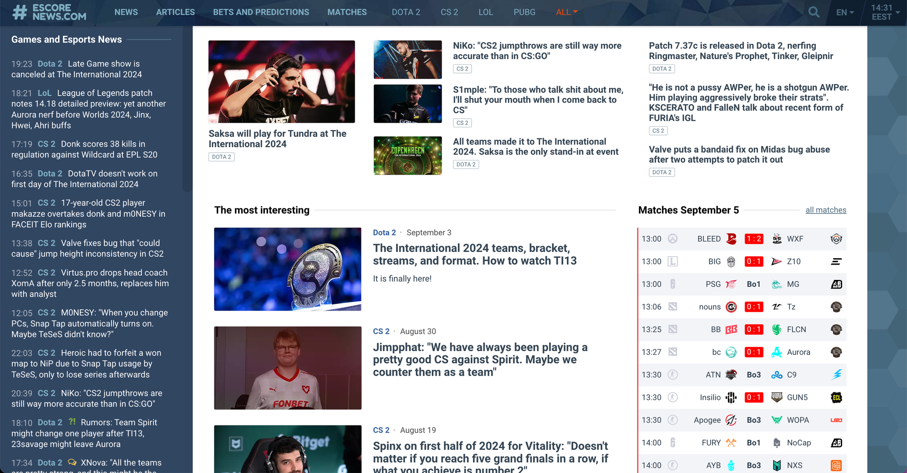
Task: Open the EN language selector
Action: tap(845, 12)
